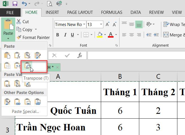Click the Save icon in quick access

tap(15, 4)
